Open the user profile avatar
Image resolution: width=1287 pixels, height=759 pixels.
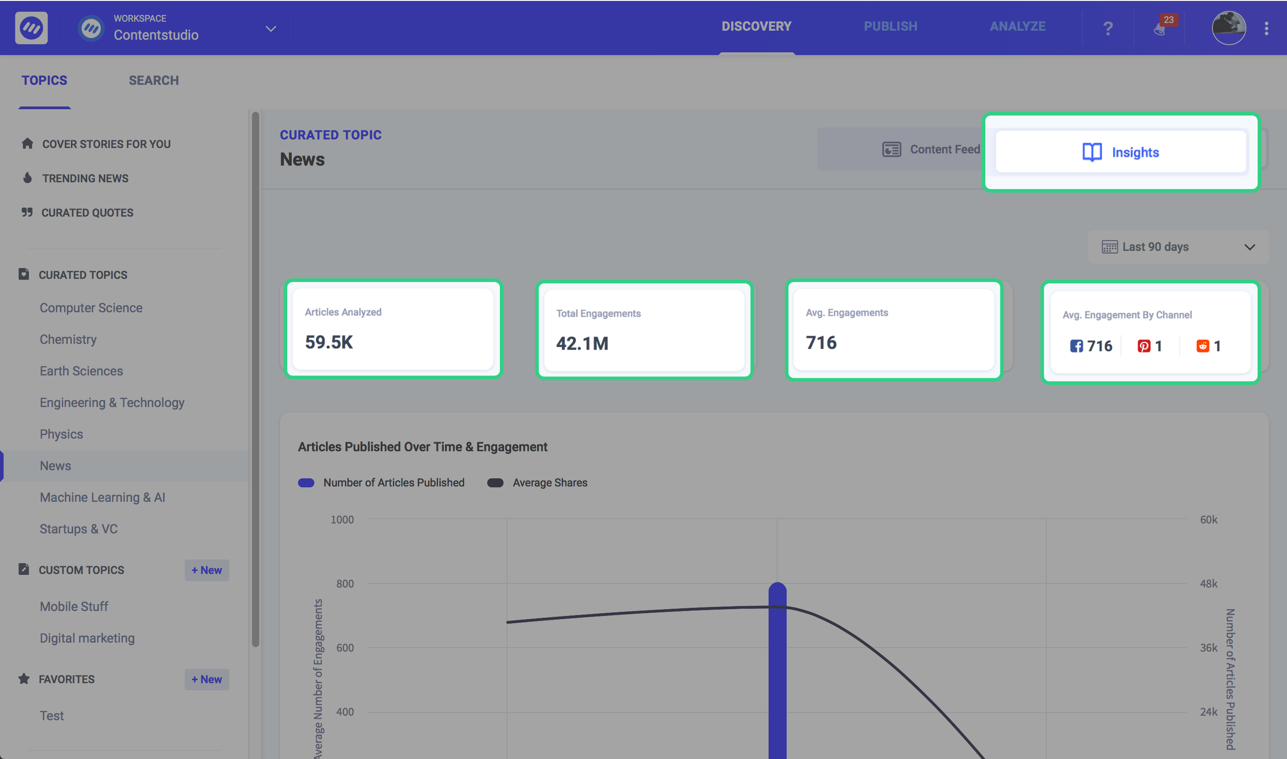1229,28
